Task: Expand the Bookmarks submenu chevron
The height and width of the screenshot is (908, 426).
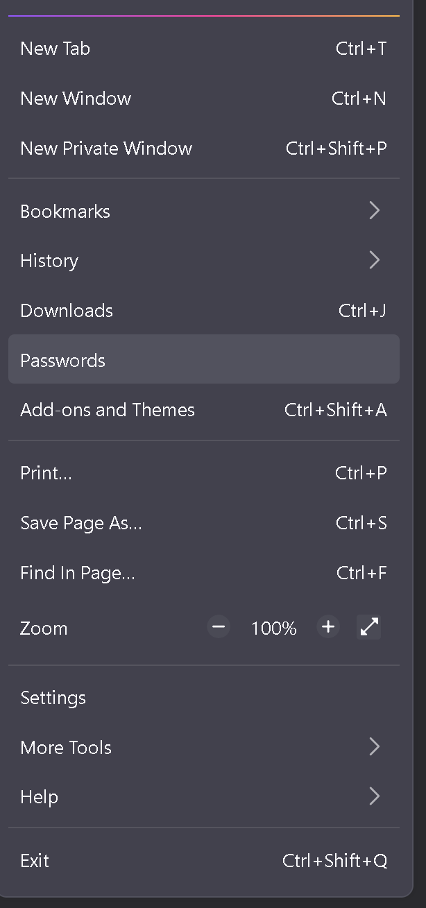Action: (375, 211)
